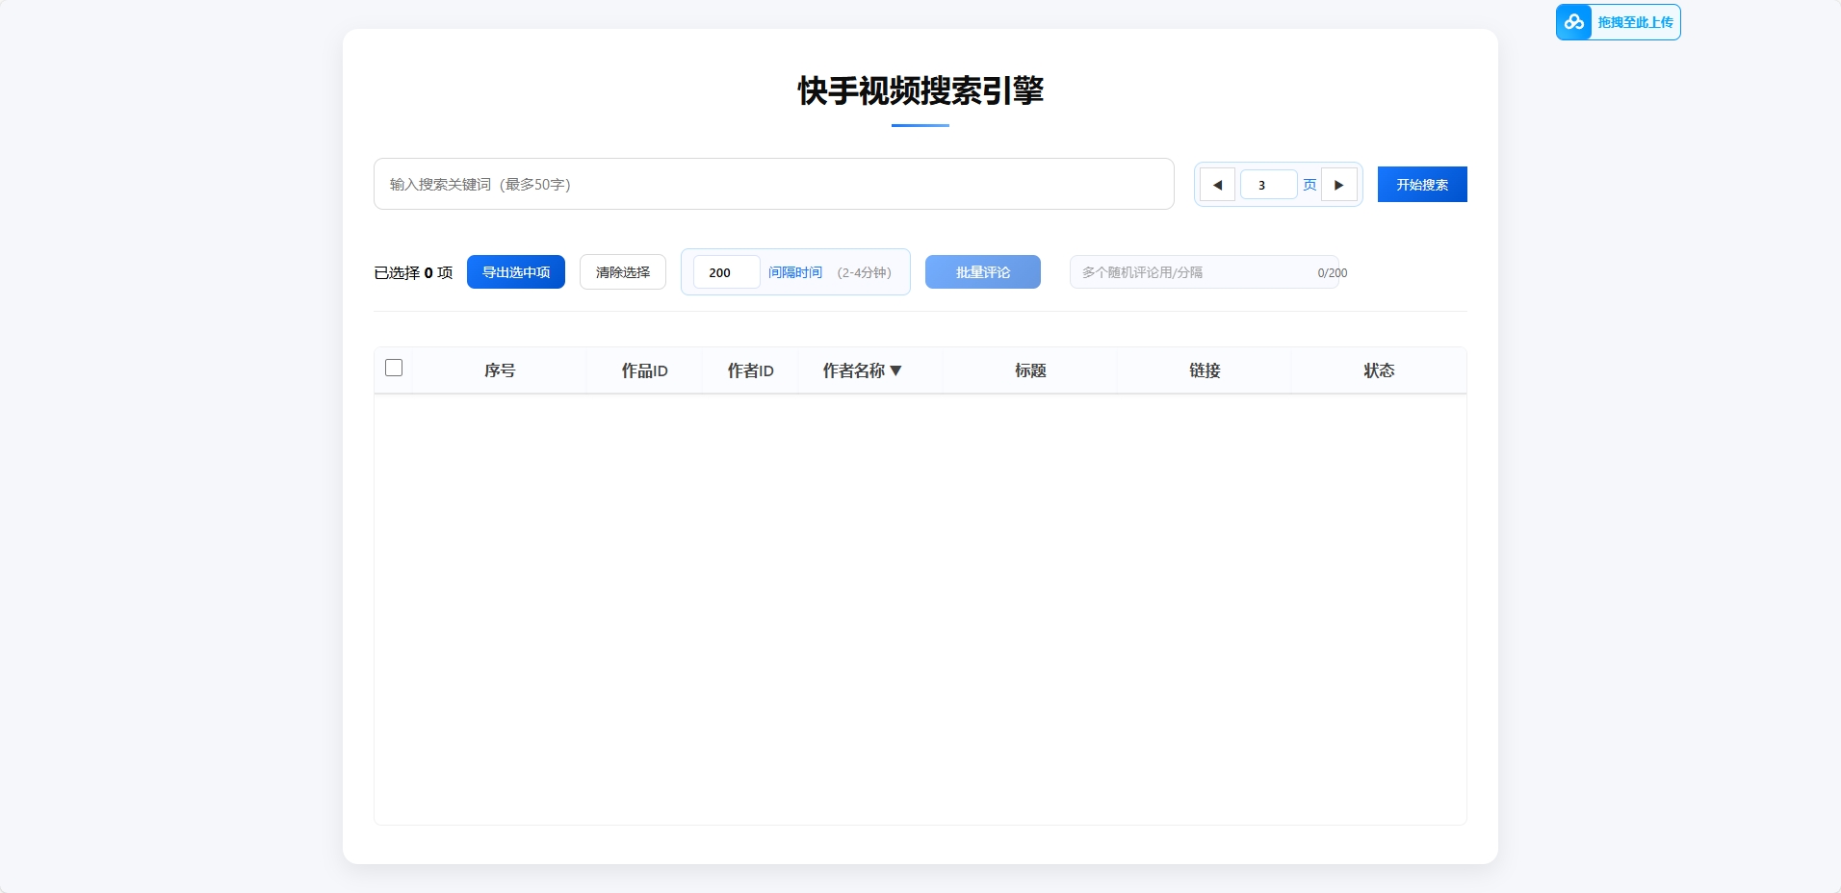The width and height of the screenshot is (1841, 893).
Task: Click the 清除选择 button
Action: tap(623, 272)
